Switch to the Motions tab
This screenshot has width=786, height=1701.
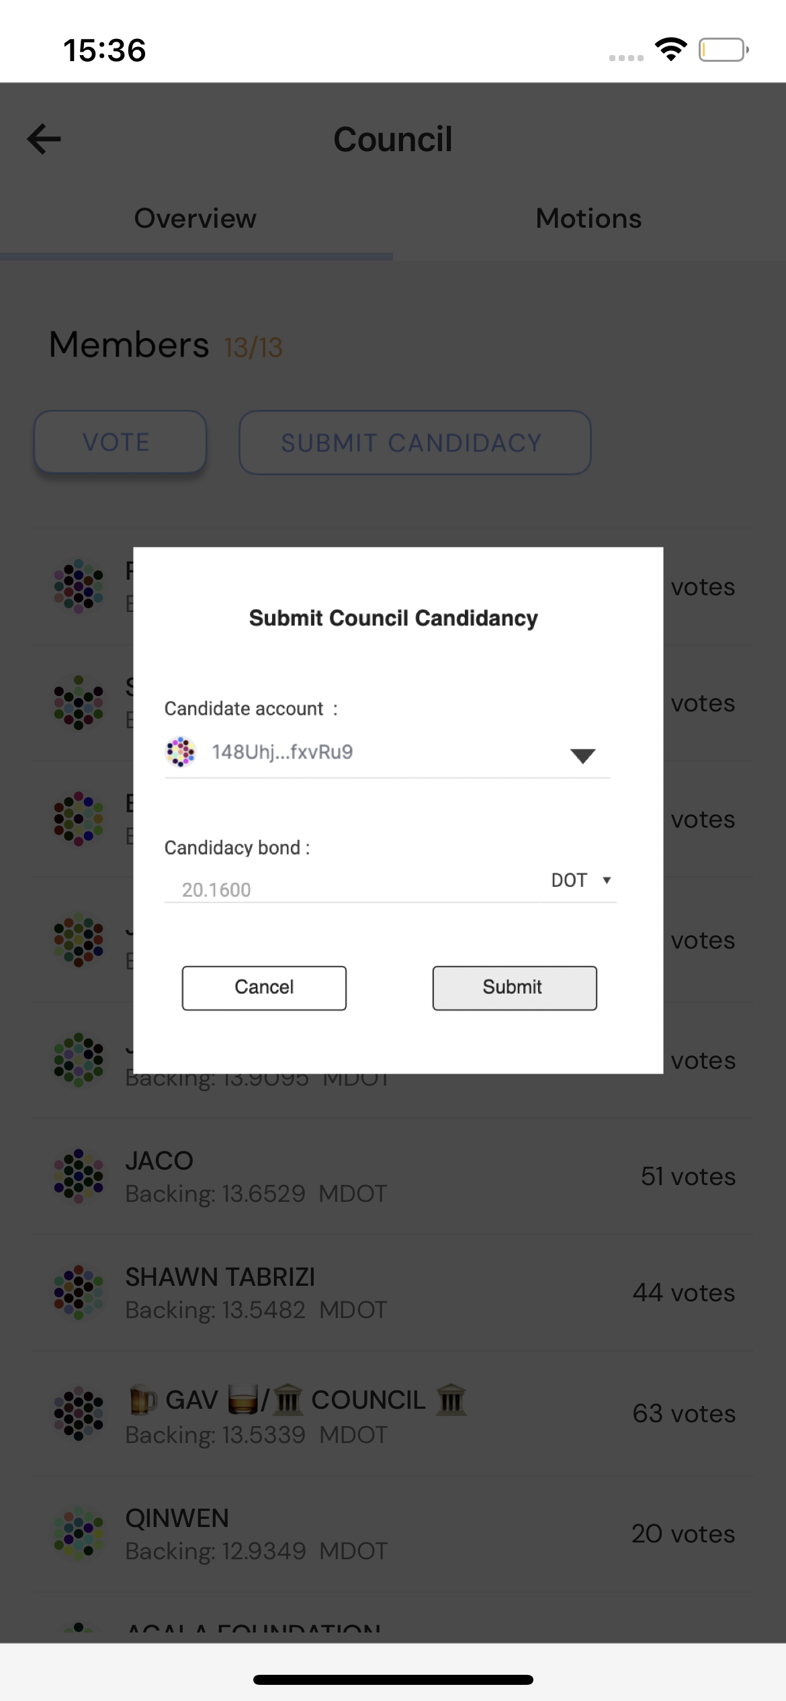(588, 218)
